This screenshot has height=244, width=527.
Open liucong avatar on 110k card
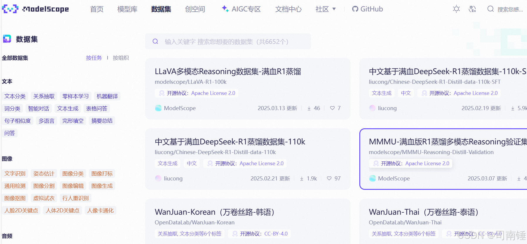coord(158,178)
